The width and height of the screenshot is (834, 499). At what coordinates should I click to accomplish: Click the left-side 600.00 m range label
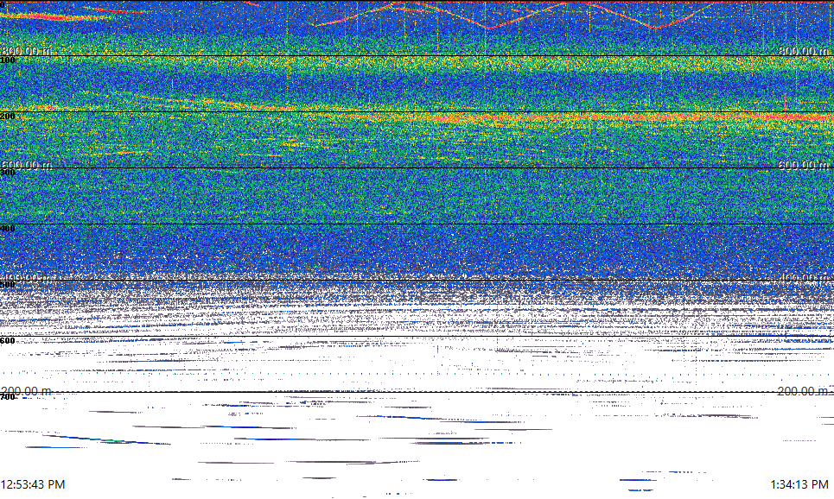click(27, 165)
